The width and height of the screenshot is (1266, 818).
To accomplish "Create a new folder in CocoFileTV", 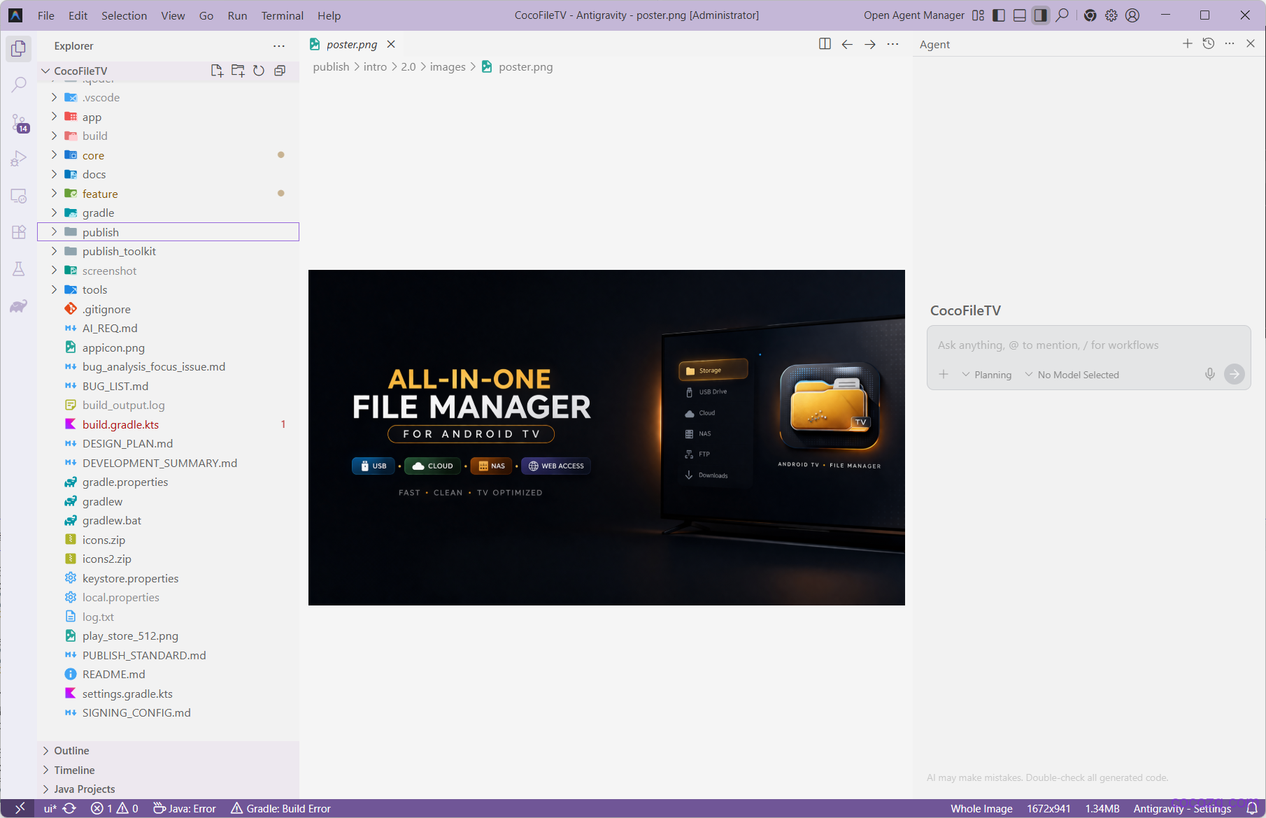I will click(x=238, y=71).
